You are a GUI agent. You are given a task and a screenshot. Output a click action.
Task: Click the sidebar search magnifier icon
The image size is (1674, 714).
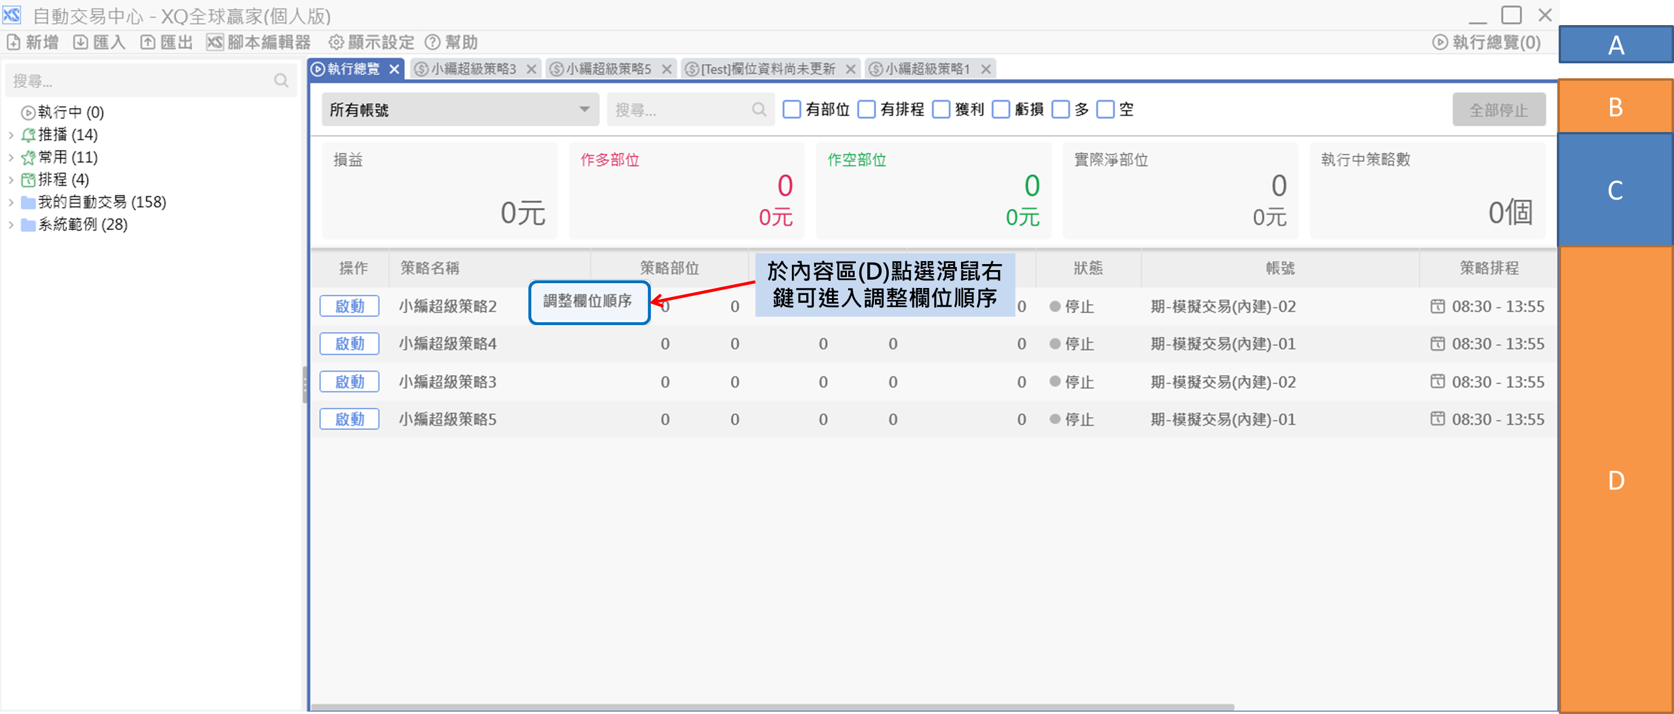coord(281,81)
